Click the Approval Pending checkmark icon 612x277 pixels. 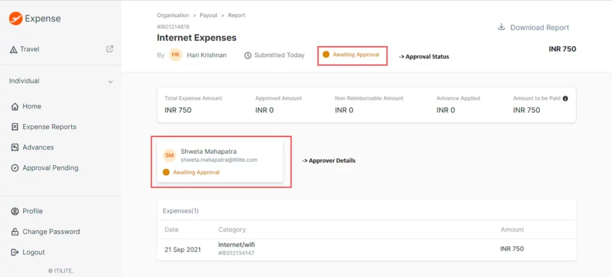15,168
